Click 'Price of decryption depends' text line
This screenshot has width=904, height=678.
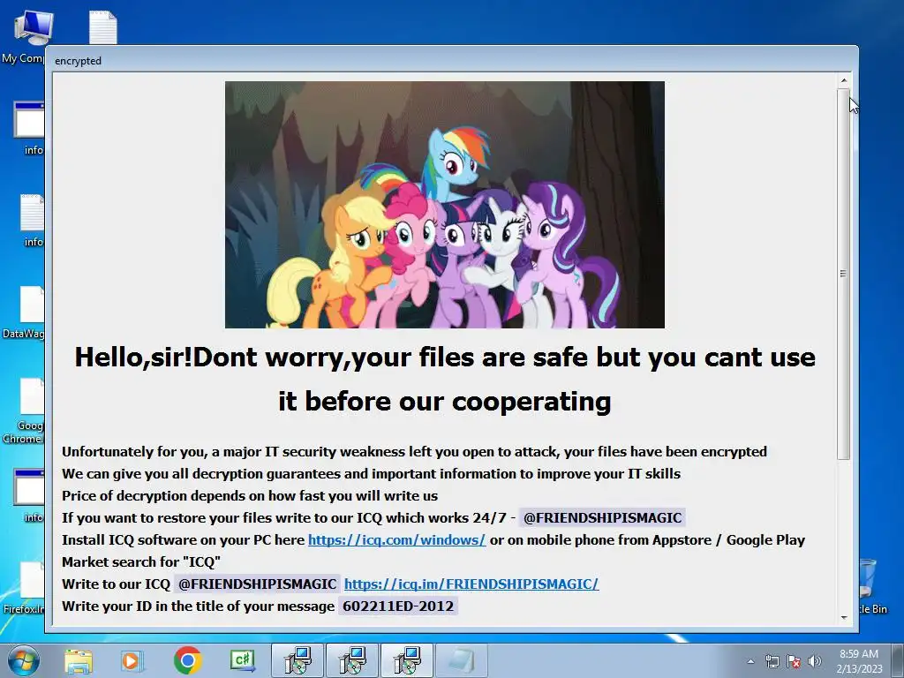point(250,496)
